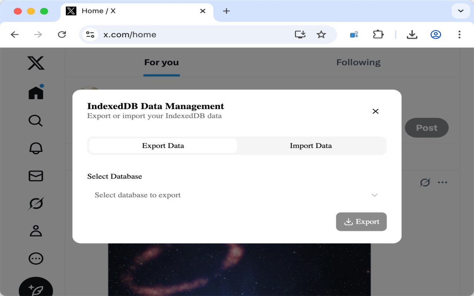This screenshot has width=474, height=296.
Task: Open the Chrome three-dot menu
Action: (459, 34)
